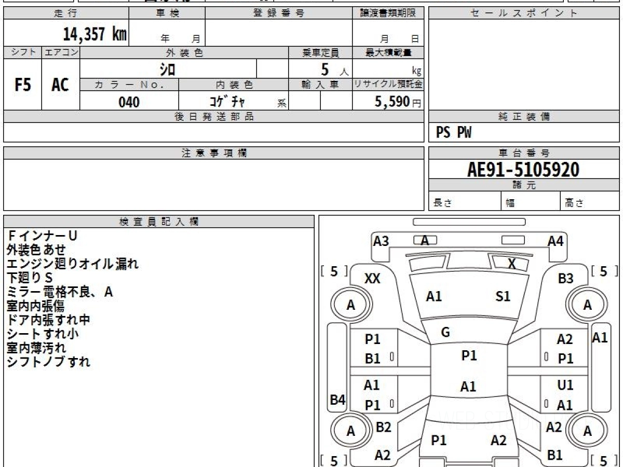Click the 譲渡書類期限 header cell
The width and height of the screenshot is (623, 467).
pos(388,13)
